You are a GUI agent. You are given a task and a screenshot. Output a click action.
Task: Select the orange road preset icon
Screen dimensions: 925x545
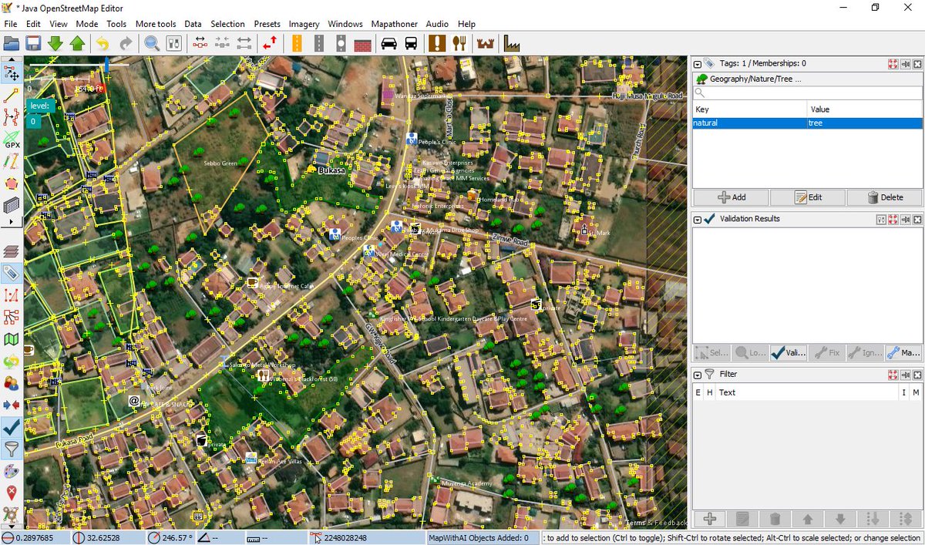[296, 44]
